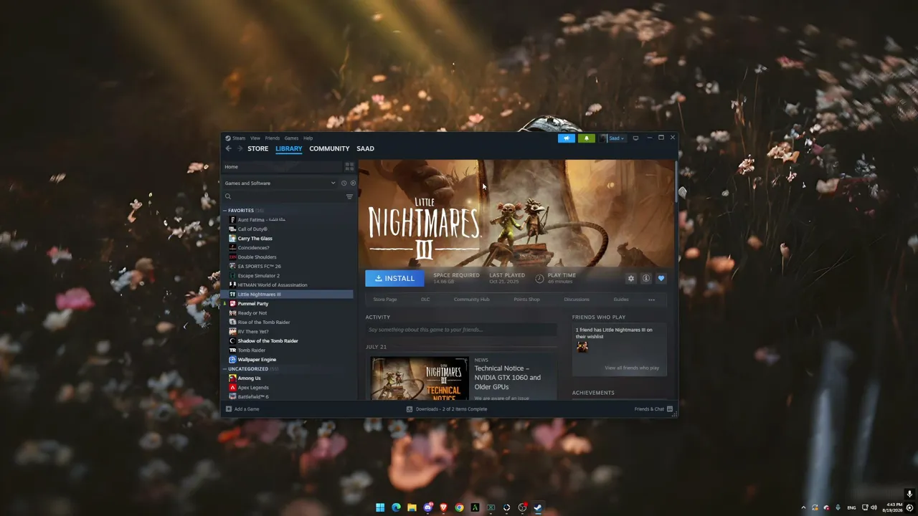
Task: Install Little Nightmares III
Action: pos(394,278)
